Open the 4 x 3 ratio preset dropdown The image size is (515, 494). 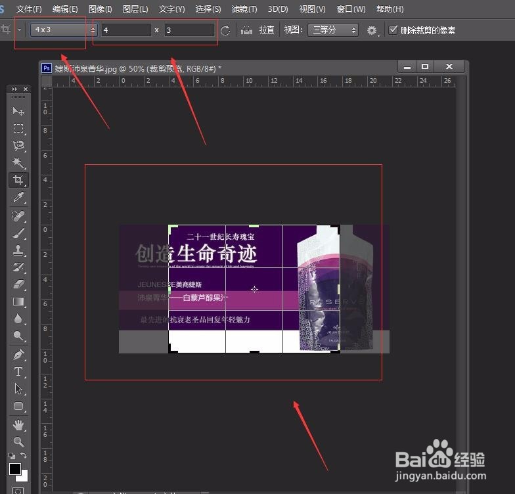(64, 30)
